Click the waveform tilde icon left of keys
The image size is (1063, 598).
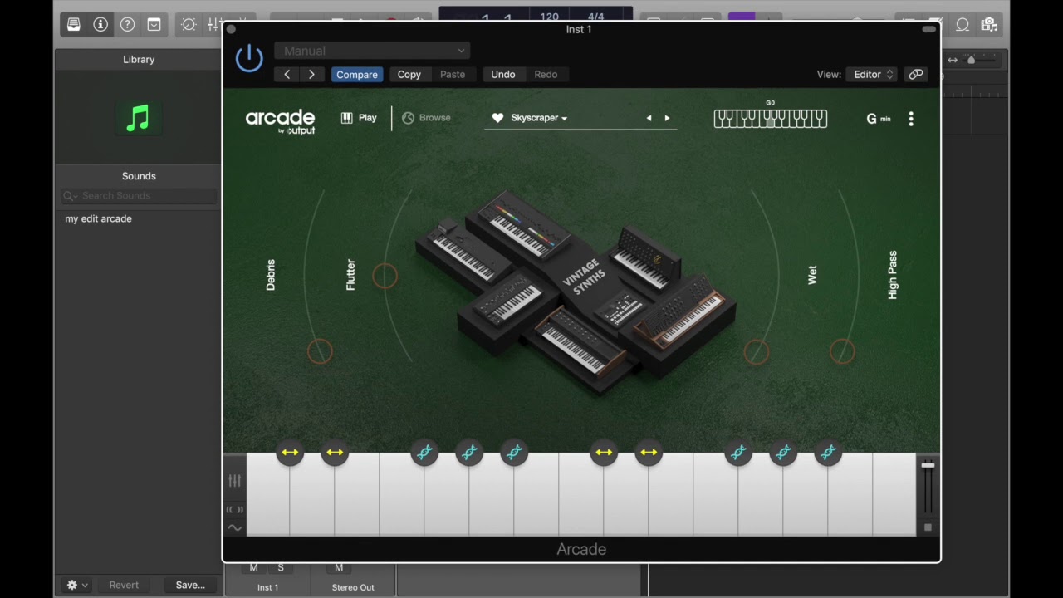point(235,527)
